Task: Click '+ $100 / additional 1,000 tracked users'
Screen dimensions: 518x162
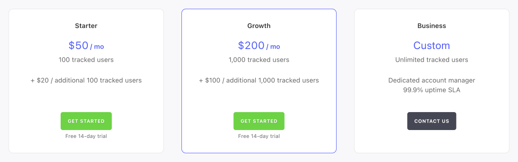Action: tap(259, 80)
